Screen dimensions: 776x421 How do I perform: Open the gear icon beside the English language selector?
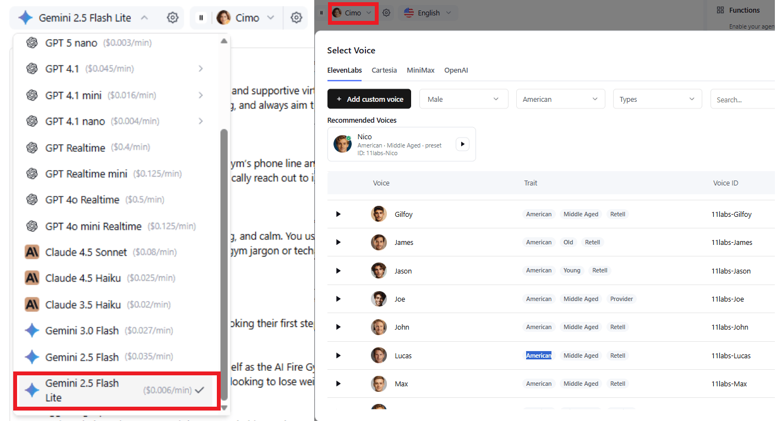point(386,13)
